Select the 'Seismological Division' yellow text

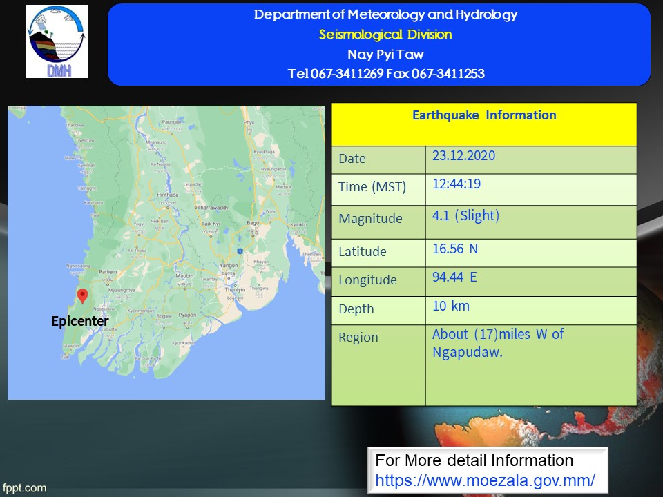[x=385, y=35]
